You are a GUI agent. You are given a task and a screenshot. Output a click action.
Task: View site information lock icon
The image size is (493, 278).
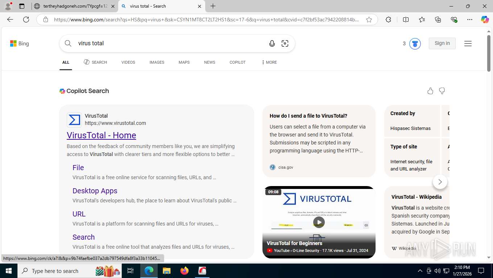click(x=46, y=20)
